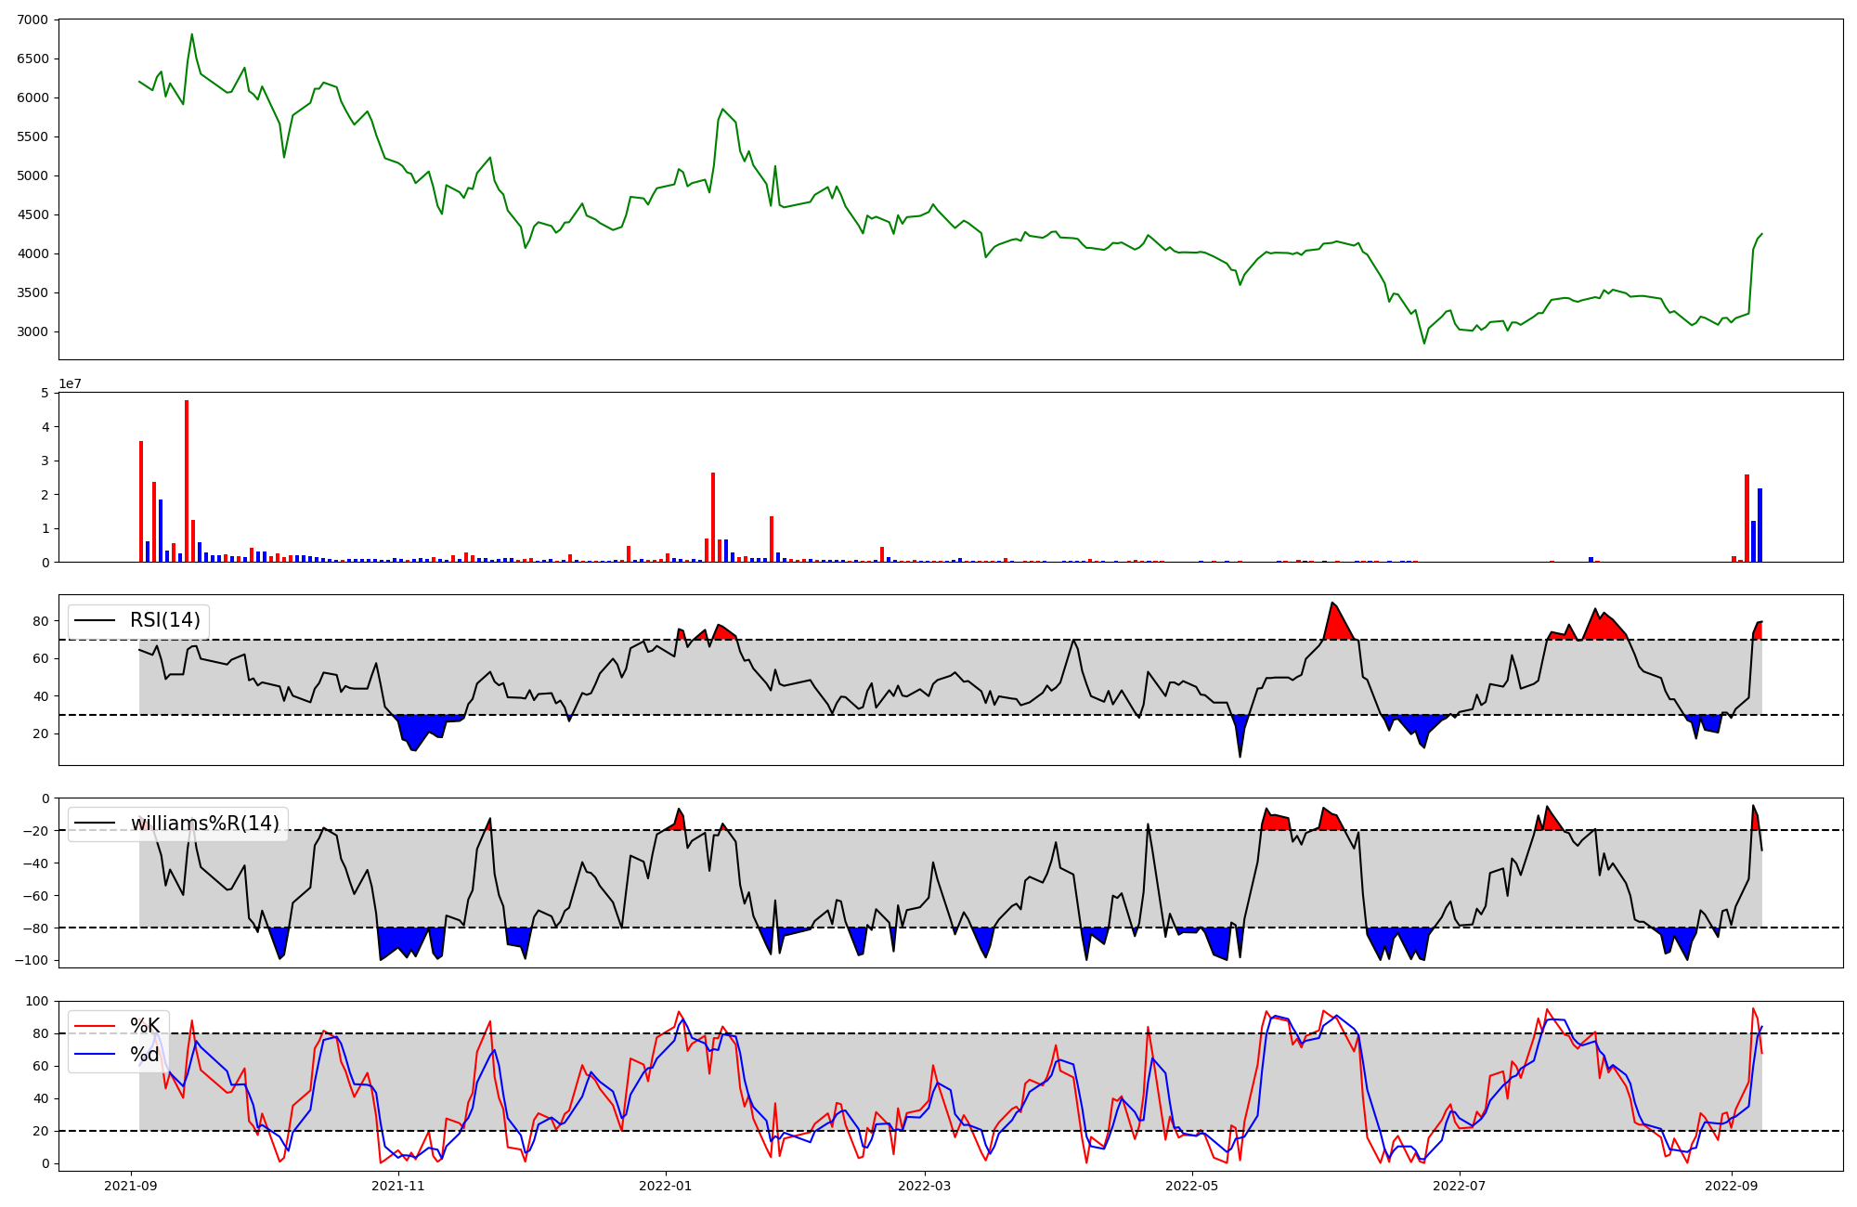Click the 2022-05 x-axis date label
1857x1207 pixels.
1192,1186
